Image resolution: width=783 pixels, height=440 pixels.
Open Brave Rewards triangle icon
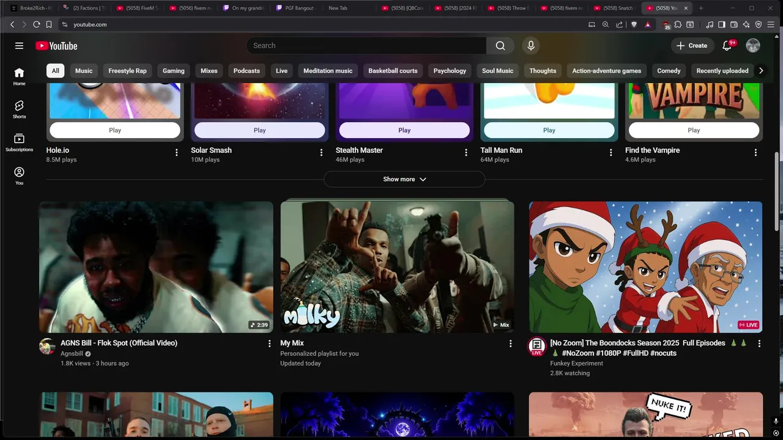click(x=648, y=24)
